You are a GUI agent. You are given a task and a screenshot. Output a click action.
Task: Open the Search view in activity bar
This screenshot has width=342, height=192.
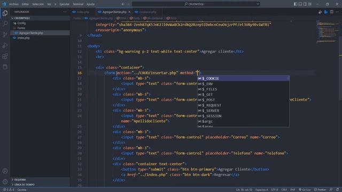click(x=5, y=23)
